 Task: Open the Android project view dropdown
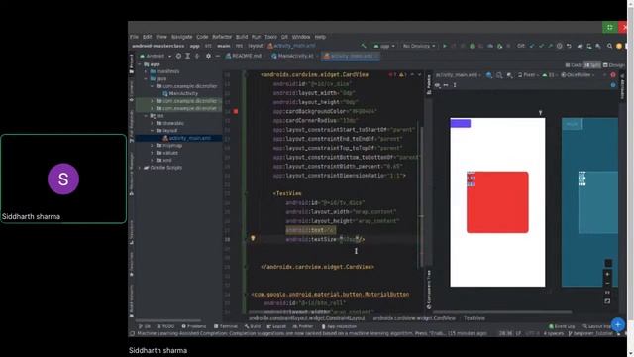click(156, 56)
